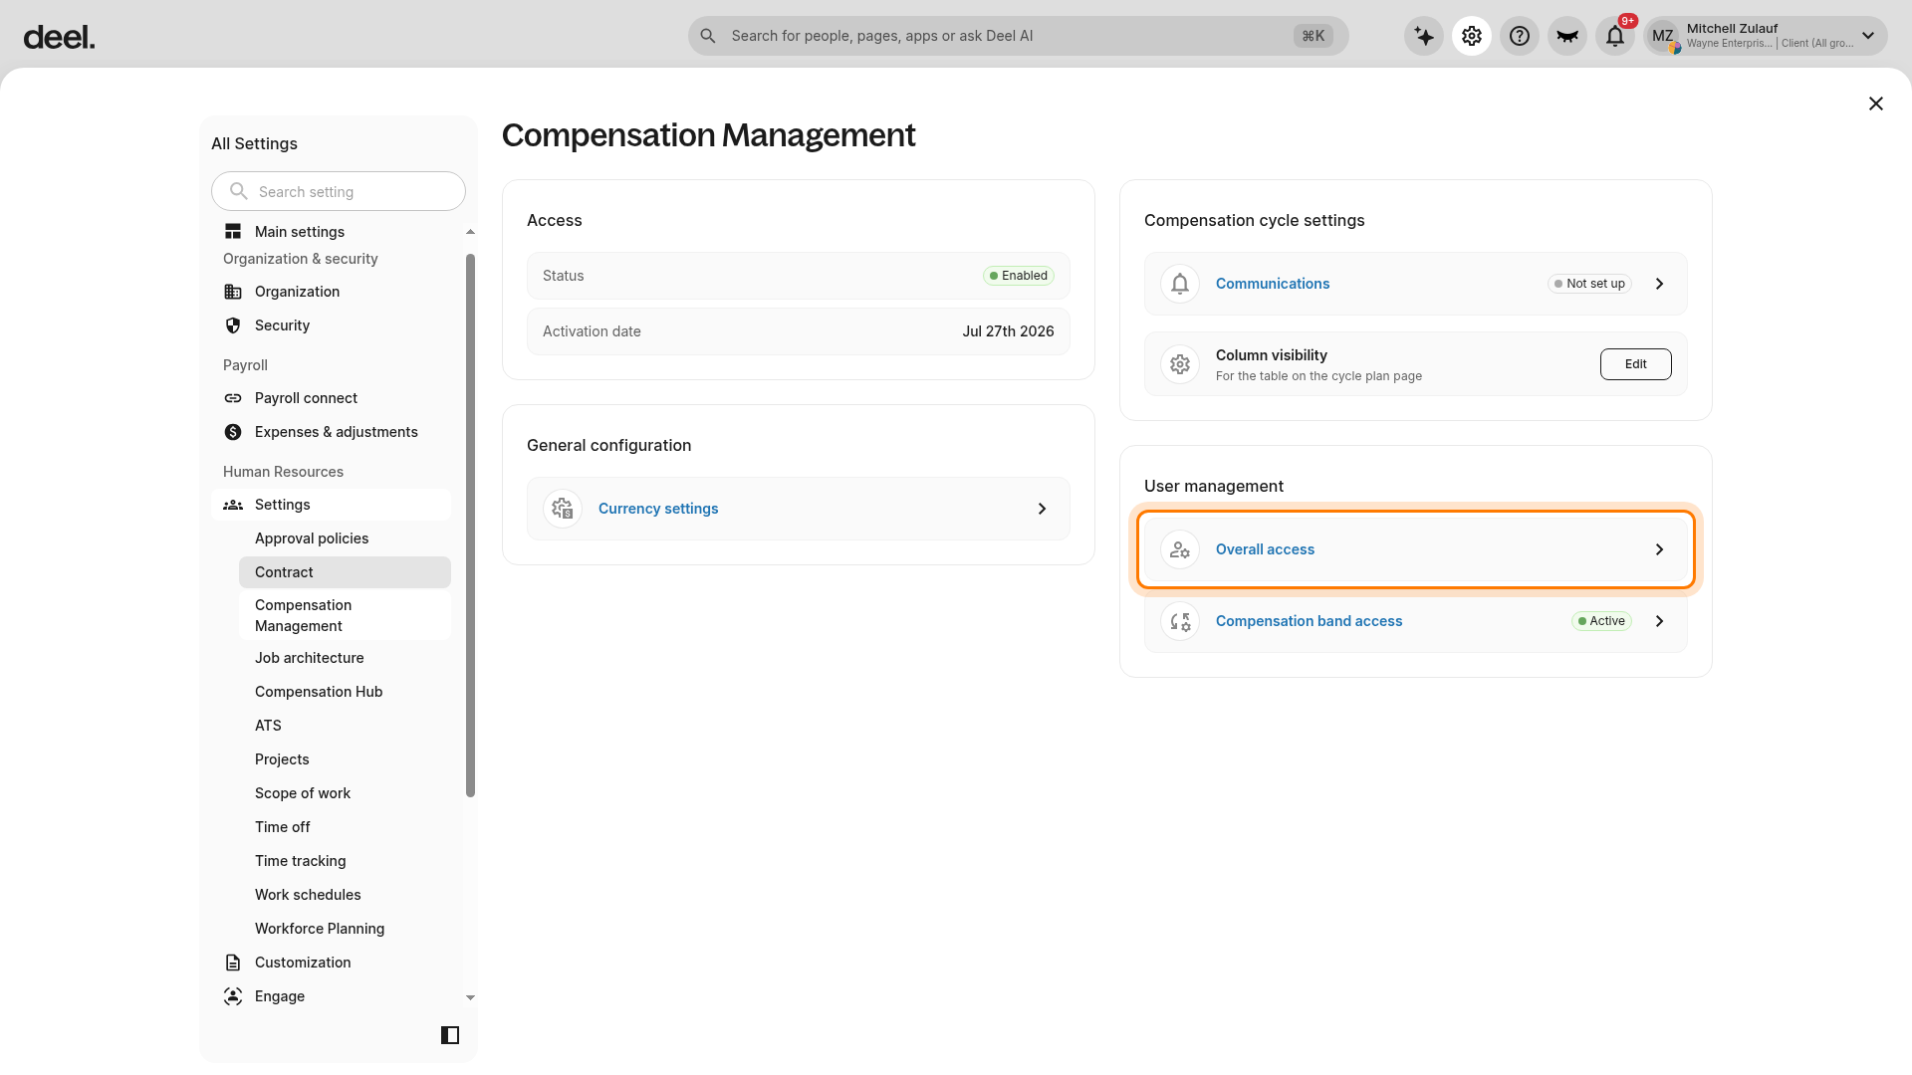This screenshot has height=1075, width=1912.
Task: Select Time tracking in sidebar
Action: click(x=345, y=861)
